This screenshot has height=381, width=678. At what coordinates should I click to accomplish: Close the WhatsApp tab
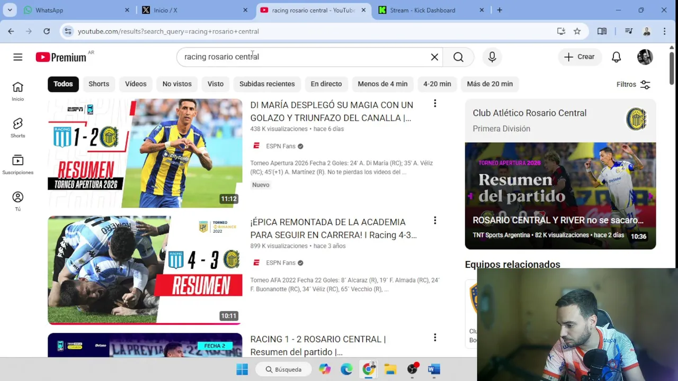point(127,10)
